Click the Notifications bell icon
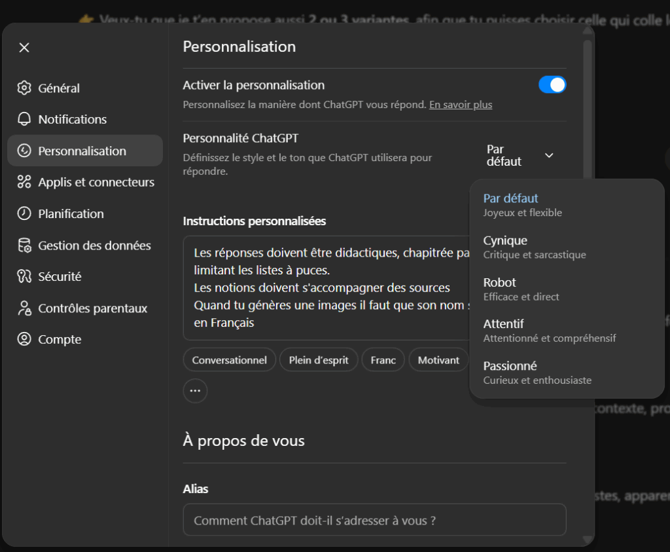Image resolution: width=670 pixels, height=552 pixels. click(x=24, y=119)
